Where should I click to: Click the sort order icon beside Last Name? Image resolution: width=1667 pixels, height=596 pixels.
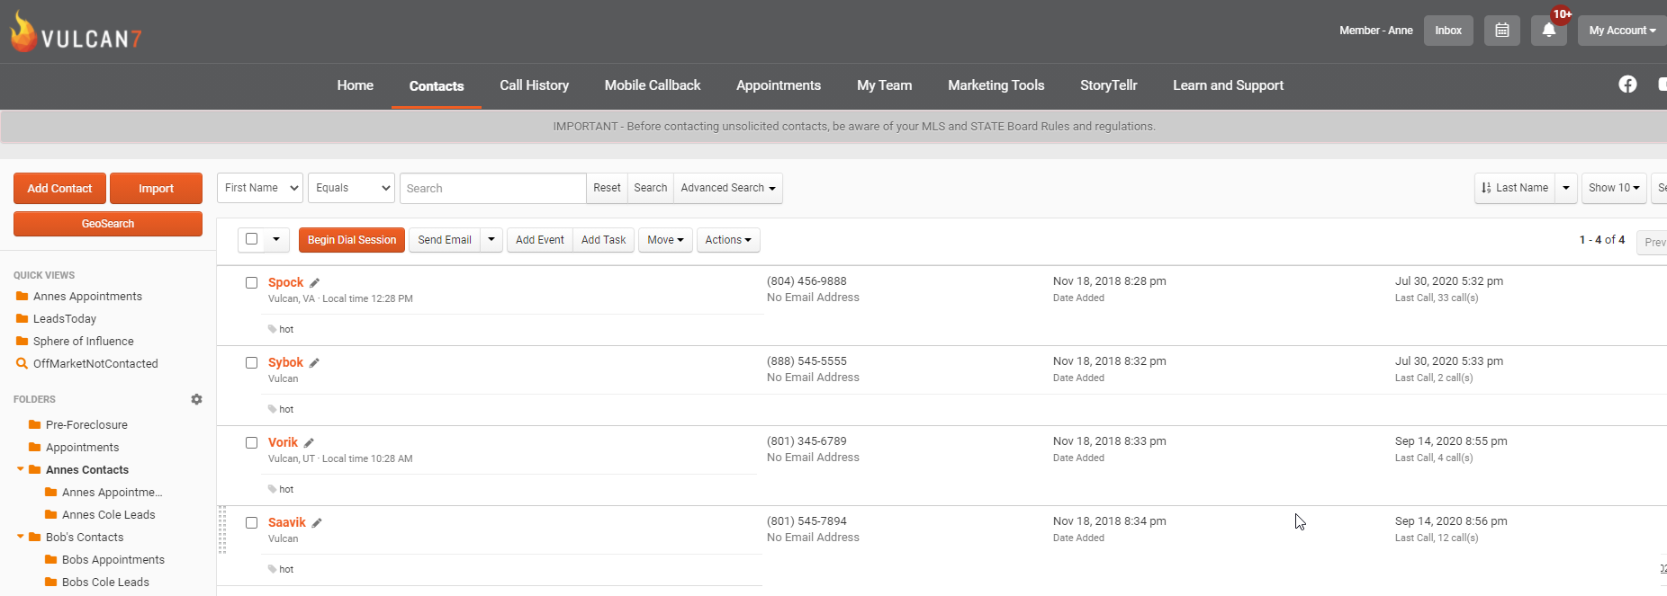point(1486,188)
